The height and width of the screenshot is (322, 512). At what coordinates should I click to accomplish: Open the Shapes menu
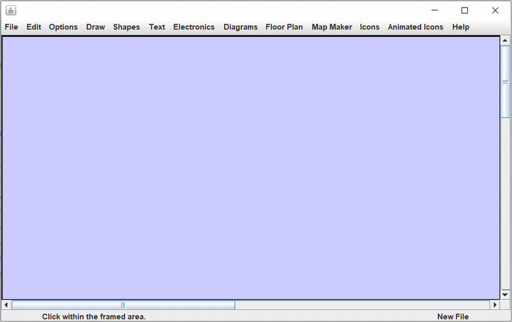click(x=127, y=27)
